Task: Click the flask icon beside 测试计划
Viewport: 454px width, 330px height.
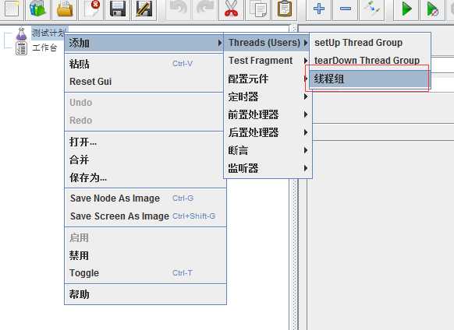Action: (x=21, y=34)
